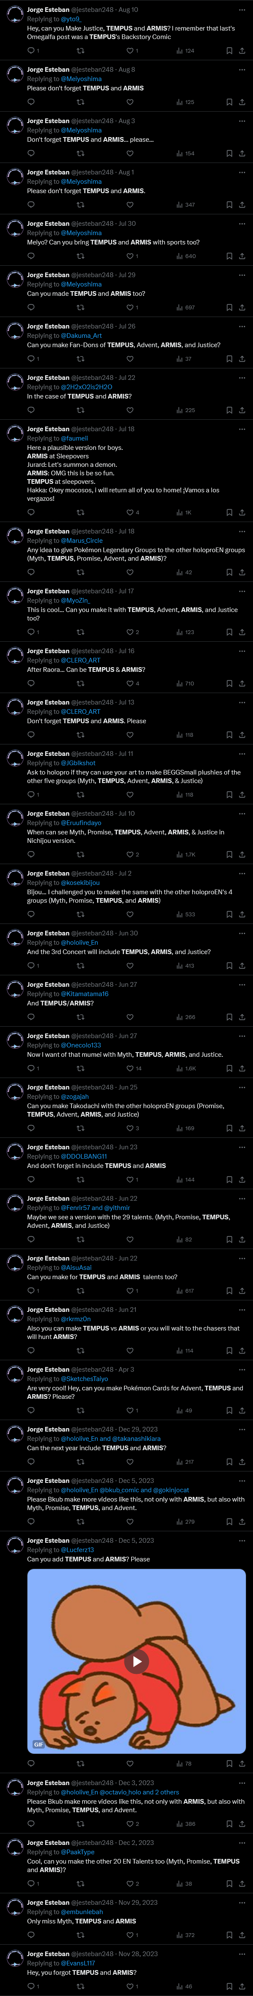Open more options for Aug 1 tweet

tap(242, 172)
